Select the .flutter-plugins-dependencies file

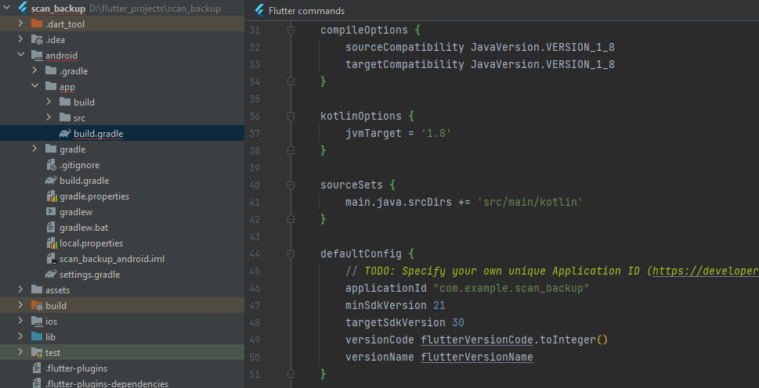tap(107, 383)
